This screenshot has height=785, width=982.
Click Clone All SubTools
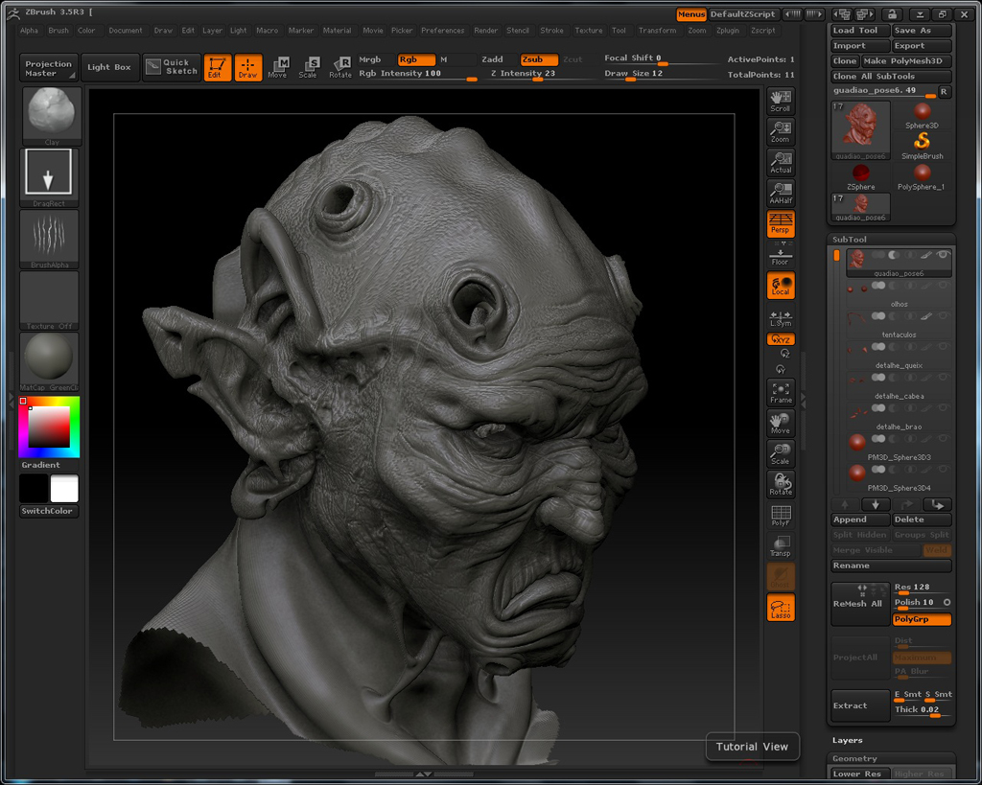coord(891,77)
